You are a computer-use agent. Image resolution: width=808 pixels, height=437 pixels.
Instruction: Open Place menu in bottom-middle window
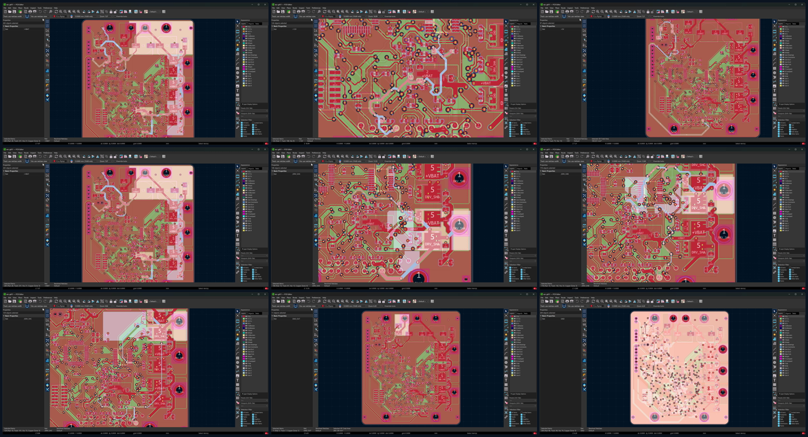pyautogui.click(x=290, y=298)
